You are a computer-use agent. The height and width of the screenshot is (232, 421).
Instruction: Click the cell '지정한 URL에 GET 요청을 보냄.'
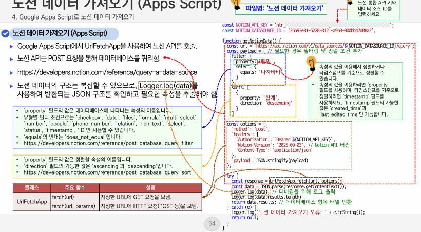point(150,197)
